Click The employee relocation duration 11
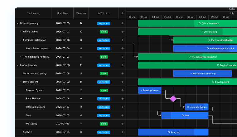Screen dimensions: 237x137 coord(81,57)
